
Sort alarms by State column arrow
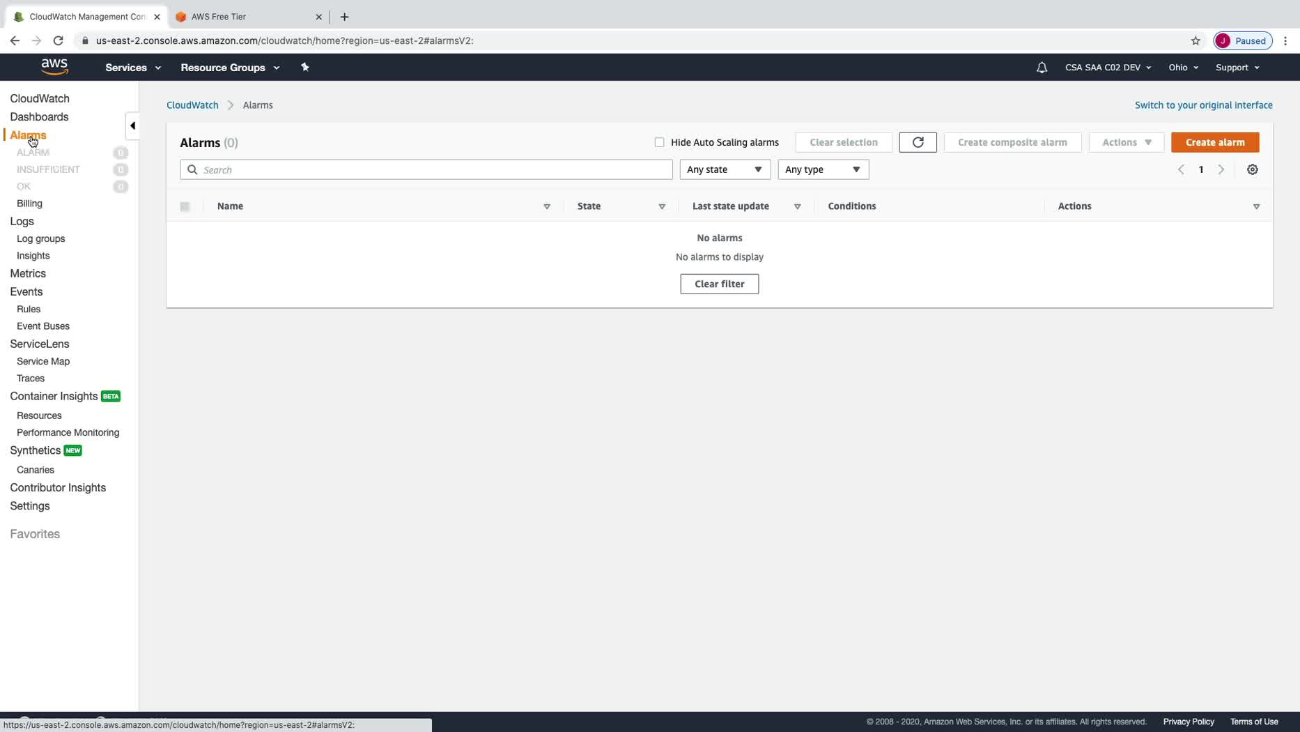(662, 206)
